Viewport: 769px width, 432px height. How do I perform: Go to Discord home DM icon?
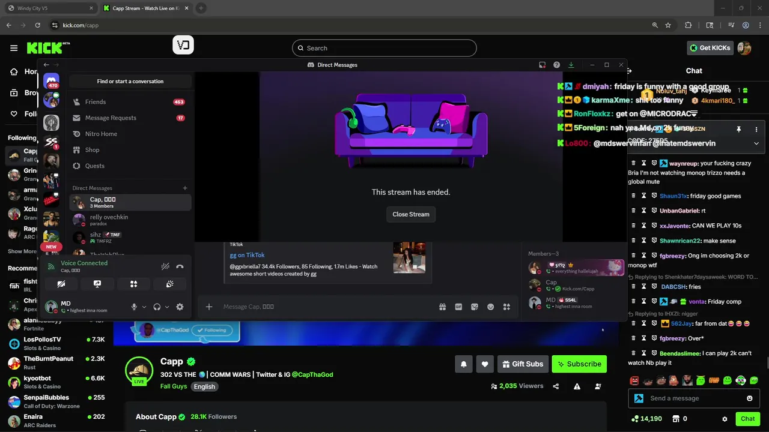pos(51,81)
